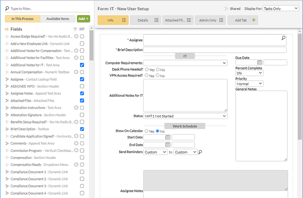The height and width of the screenshot is (198, 303).
Task: Open the End Date calendar picker
Action: [167, 145]
